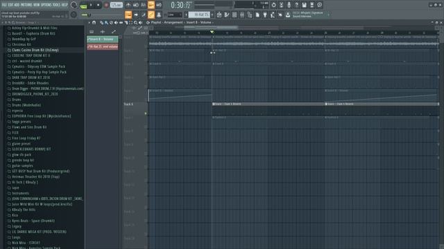Image resolution: width=444 pixels, height=249 pixels.
Task: Select the playlist delete tool
Action: coord(111,23)
